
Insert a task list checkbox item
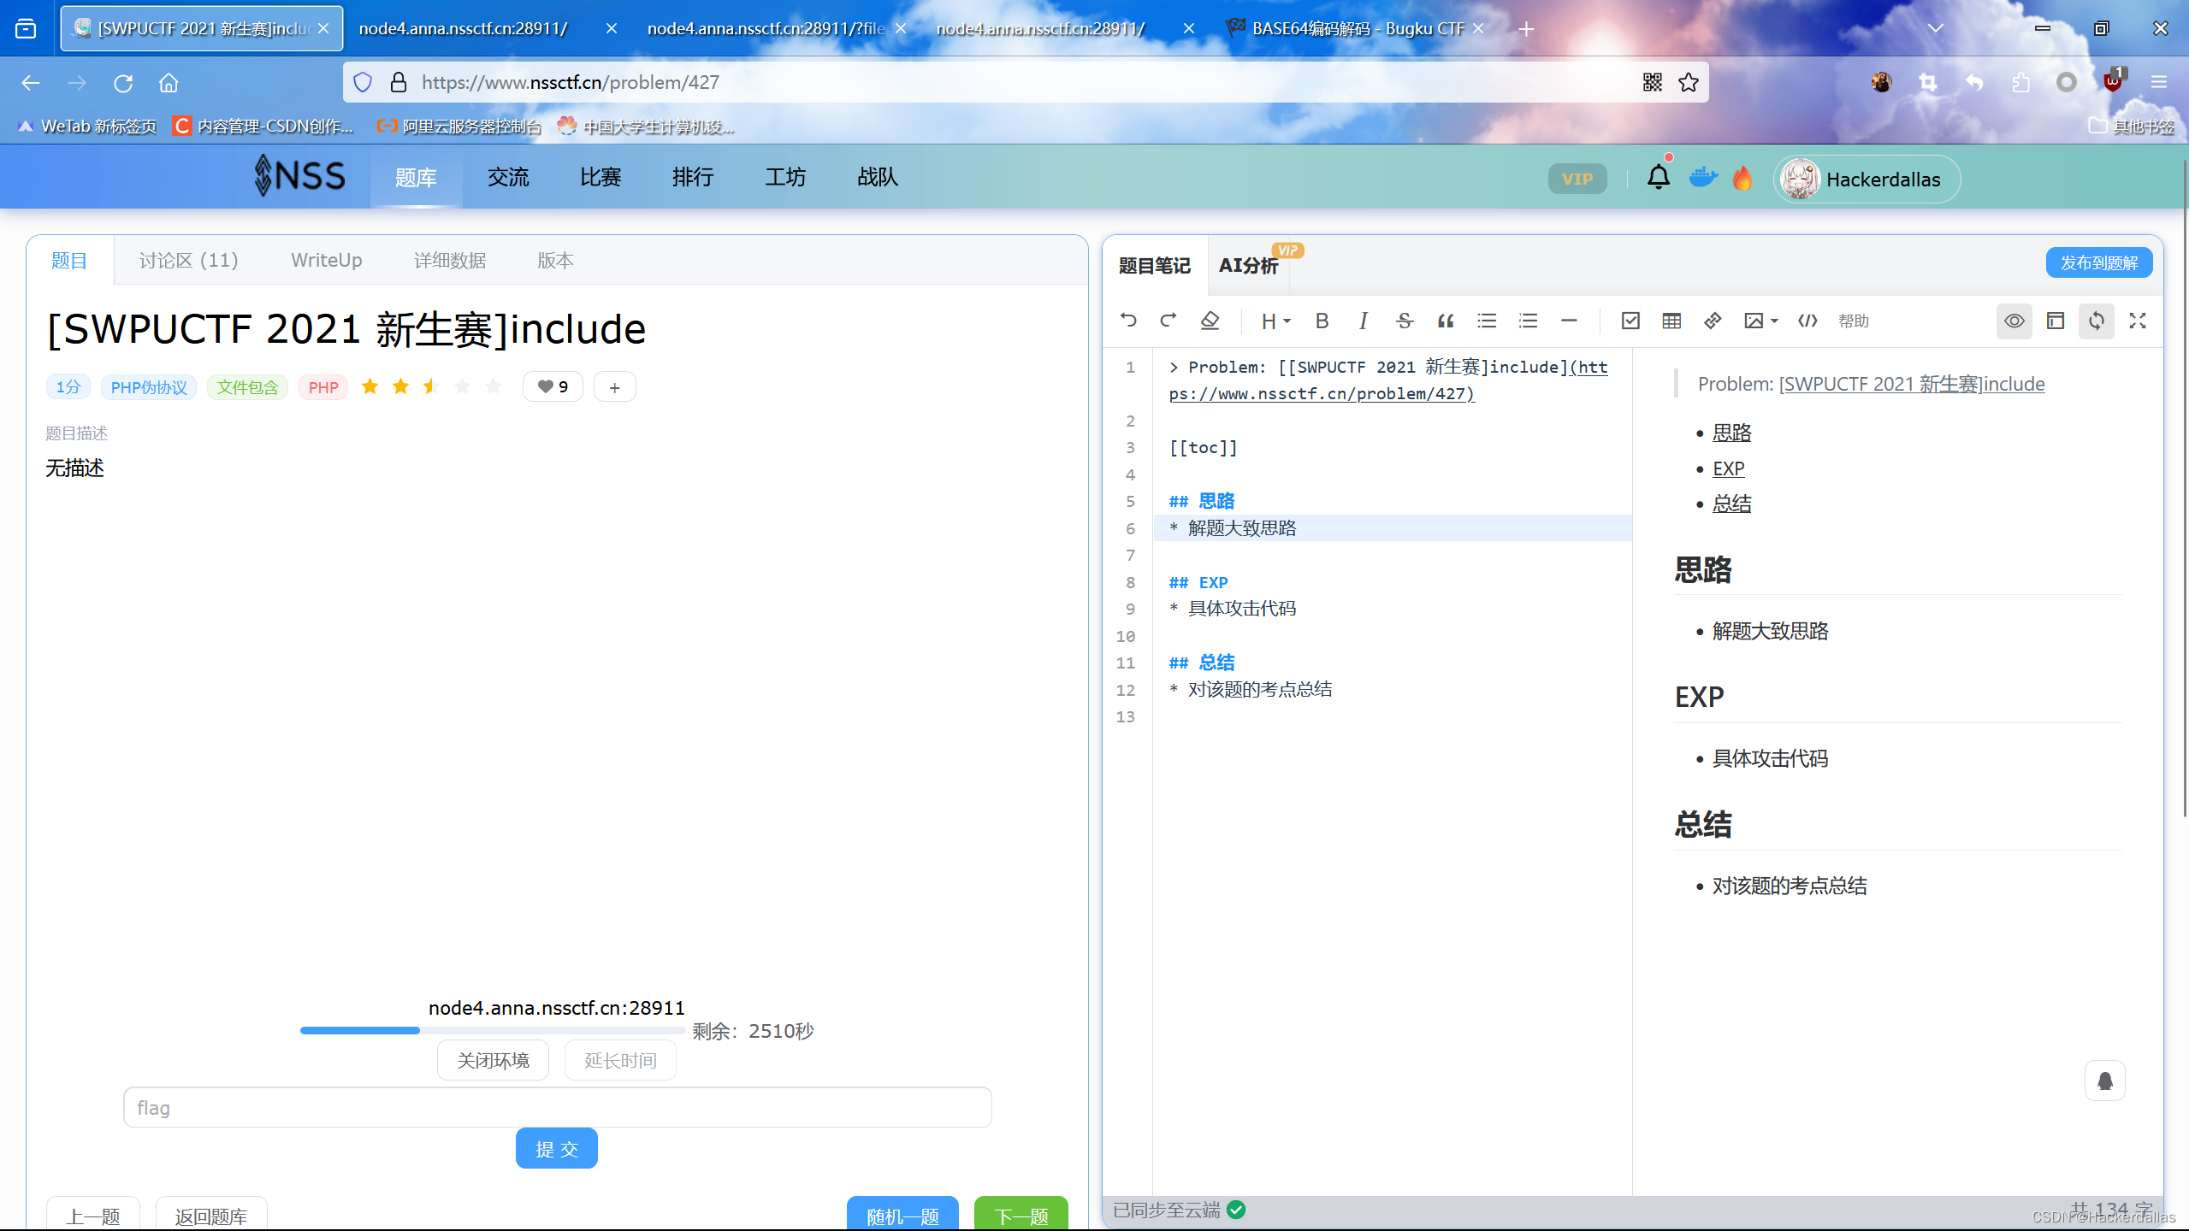click(1630, 321)
